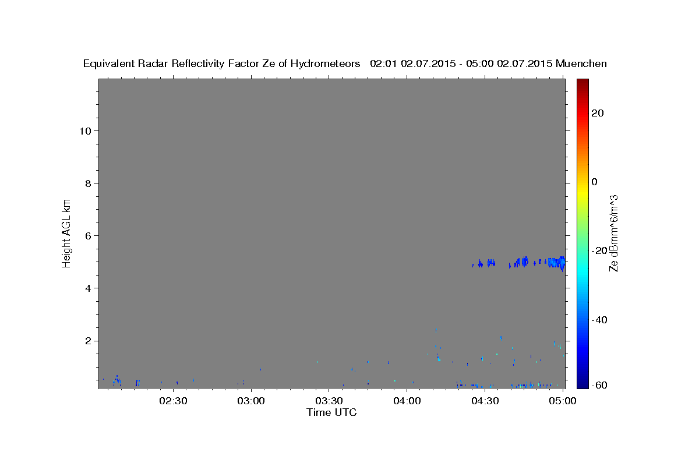This screenshot has height=466, width=699.
Task: Click the colorbar value '-40'
Action: [599, 320]
